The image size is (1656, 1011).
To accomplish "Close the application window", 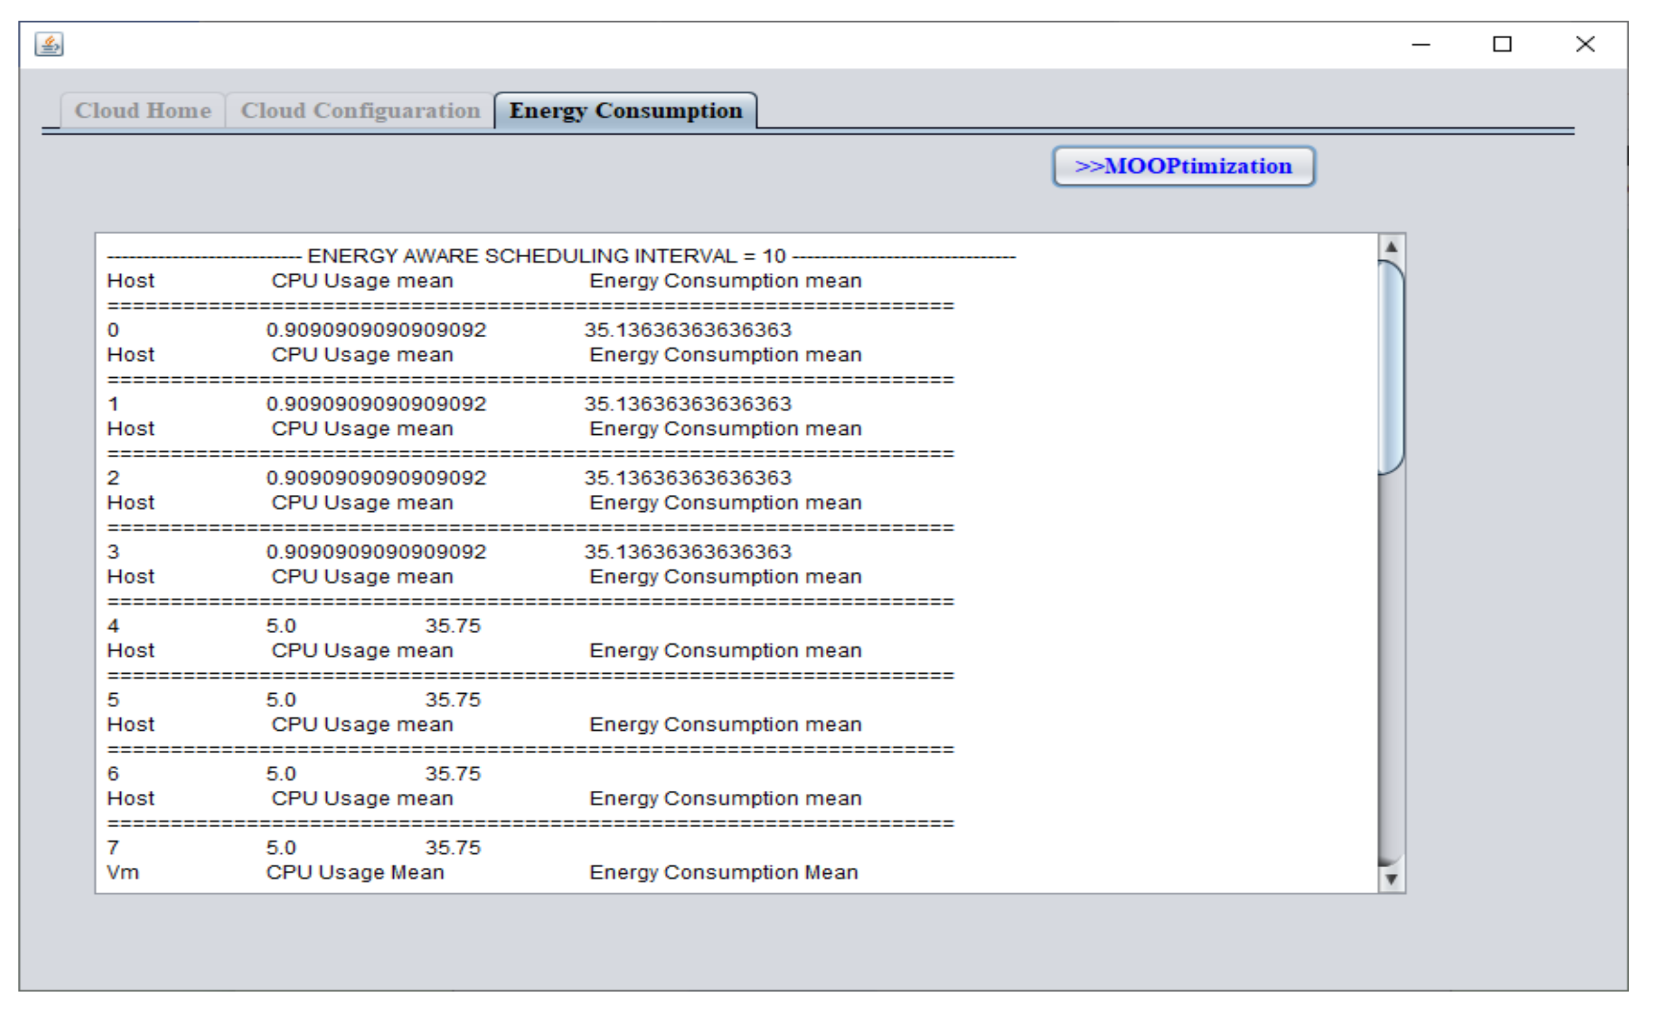I will point(1584,45).
